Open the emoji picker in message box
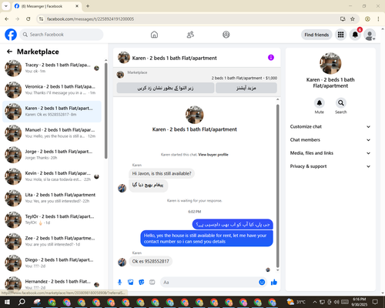The height and width of the screenshot is (308, 385). tap(262, 283)
